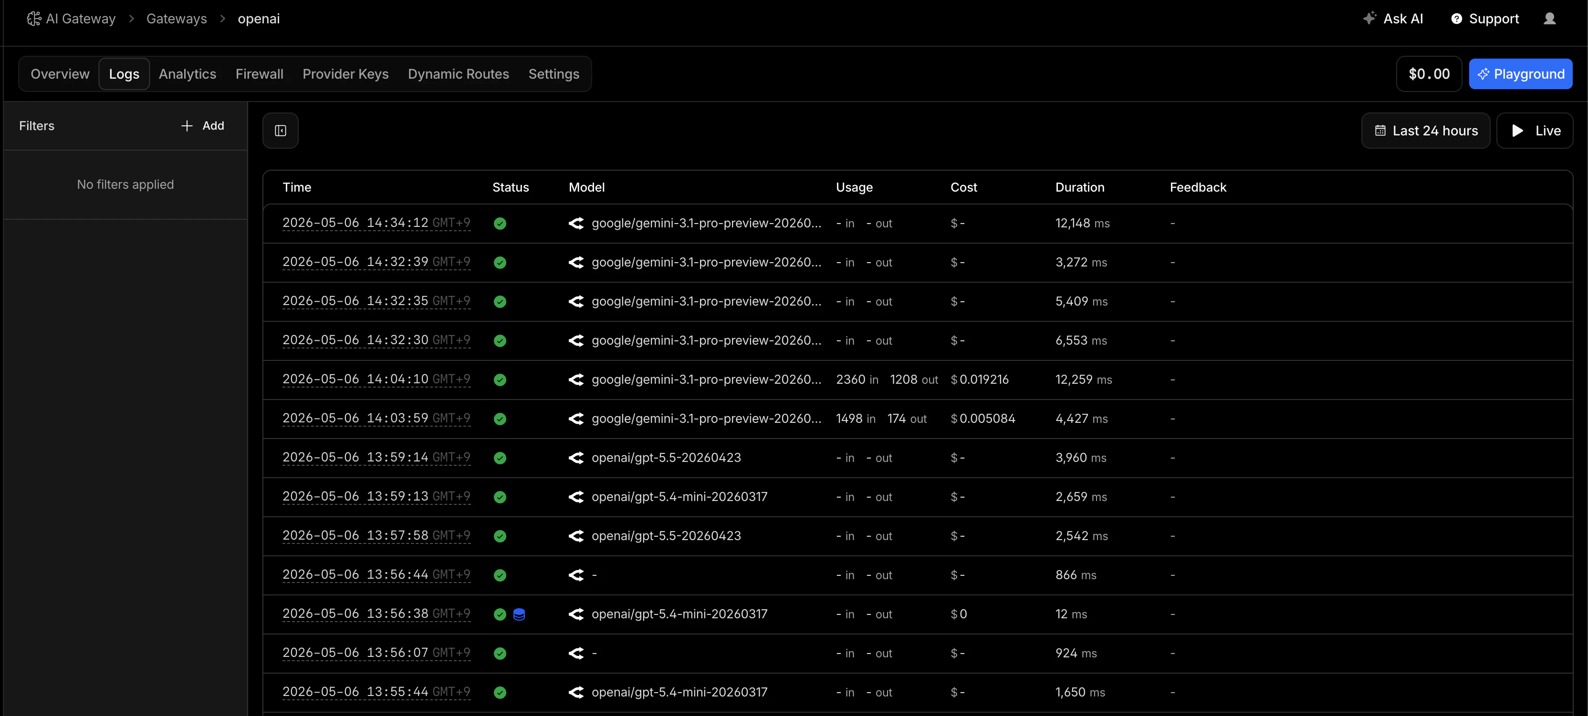Navigate to AI Gateway breadcrumb
This screenshot has height=716, width=1588.
click(x=72, y=19)
